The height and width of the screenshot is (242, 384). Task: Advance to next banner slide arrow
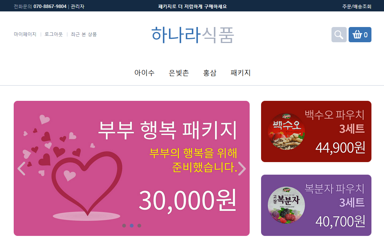(x=242, y=169)
